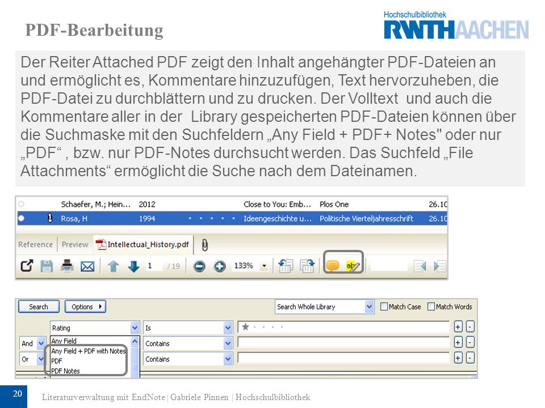Screen dimensions: 545x408
Task: Go to previous page with up arrow
Action: 114,266
